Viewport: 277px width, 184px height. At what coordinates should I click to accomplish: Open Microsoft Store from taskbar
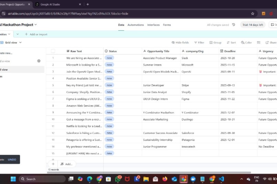[x=108, y=179]
